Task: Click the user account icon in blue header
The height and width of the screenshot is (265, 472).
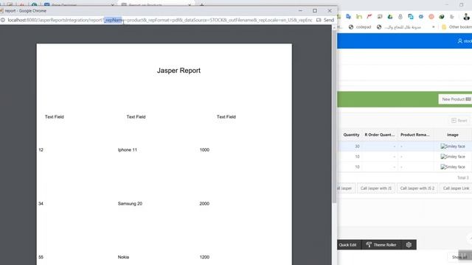Action: [459, 41]
